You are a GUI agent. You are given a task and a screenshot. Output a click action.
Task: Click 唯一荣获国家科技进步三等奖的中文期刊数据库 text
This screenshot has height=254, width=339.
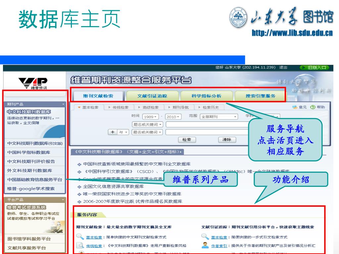(132, 194)
